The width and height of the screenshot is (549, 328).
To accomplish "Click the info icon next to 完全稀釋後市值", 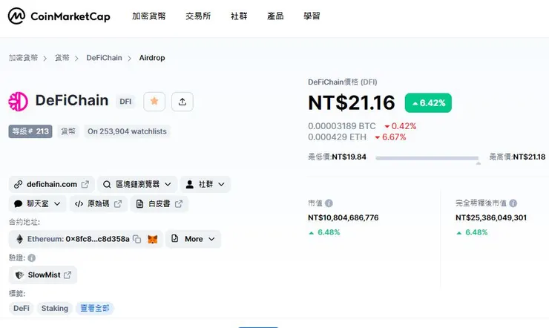I will (x=513, y=203).
